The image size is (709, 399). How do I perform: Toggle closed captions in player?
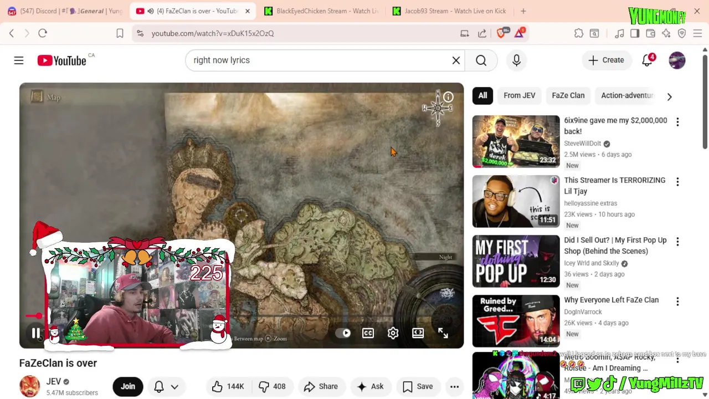368,333
